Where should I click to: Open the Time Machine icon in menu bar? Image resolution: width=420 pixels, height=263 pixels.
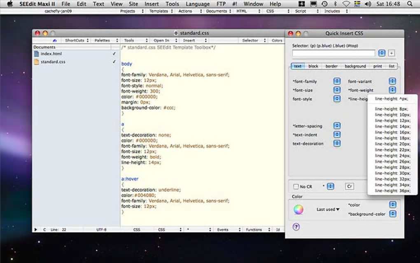[x=324, y=4]
